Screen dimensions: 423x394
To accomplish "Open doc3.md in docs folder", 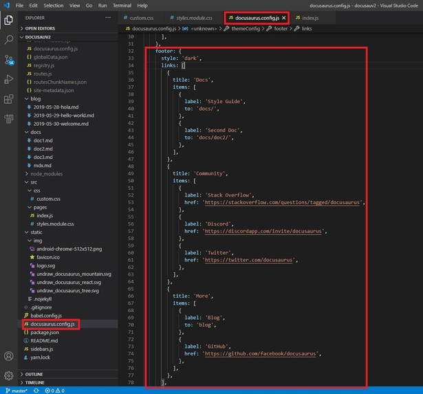I will click(43, 157).
